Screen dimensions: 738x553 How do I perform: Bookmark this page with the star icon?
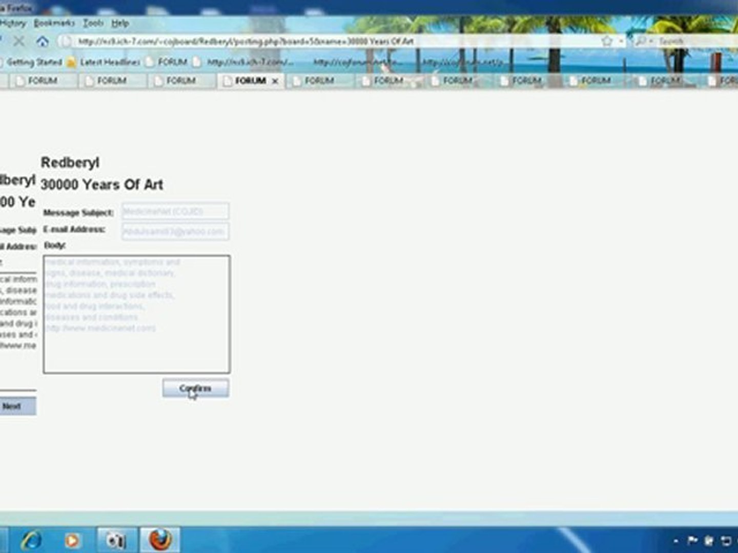[607, 41]
